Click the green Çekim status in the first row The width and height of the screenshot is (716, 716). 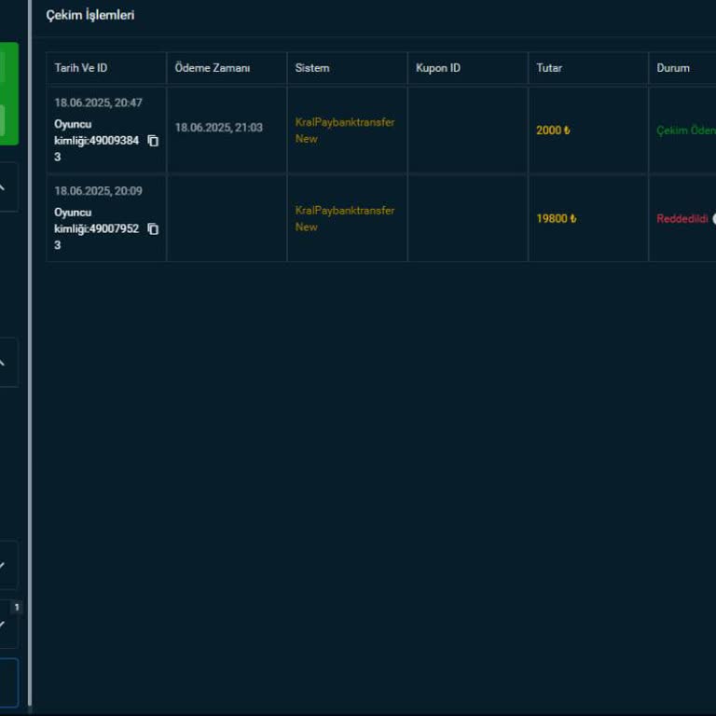pos(685,131)
